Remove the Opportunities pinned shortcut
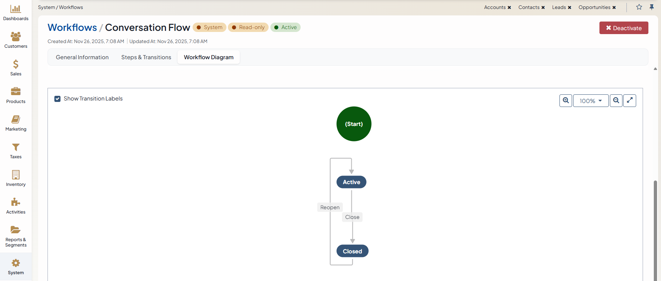 coord(614,8)
